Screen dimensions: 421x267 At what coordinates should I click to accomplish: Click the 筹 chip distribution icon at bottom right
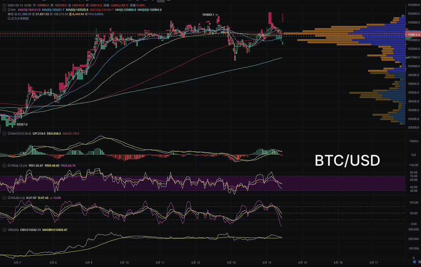415,262
